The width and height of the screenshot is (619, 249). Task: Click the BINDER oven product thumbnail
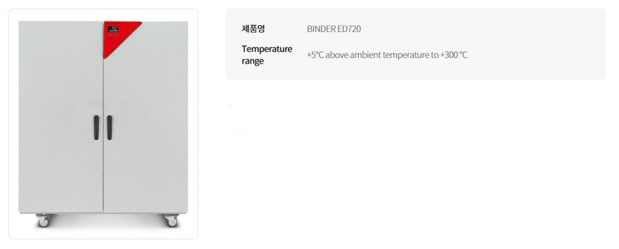(x=103, y=124)
